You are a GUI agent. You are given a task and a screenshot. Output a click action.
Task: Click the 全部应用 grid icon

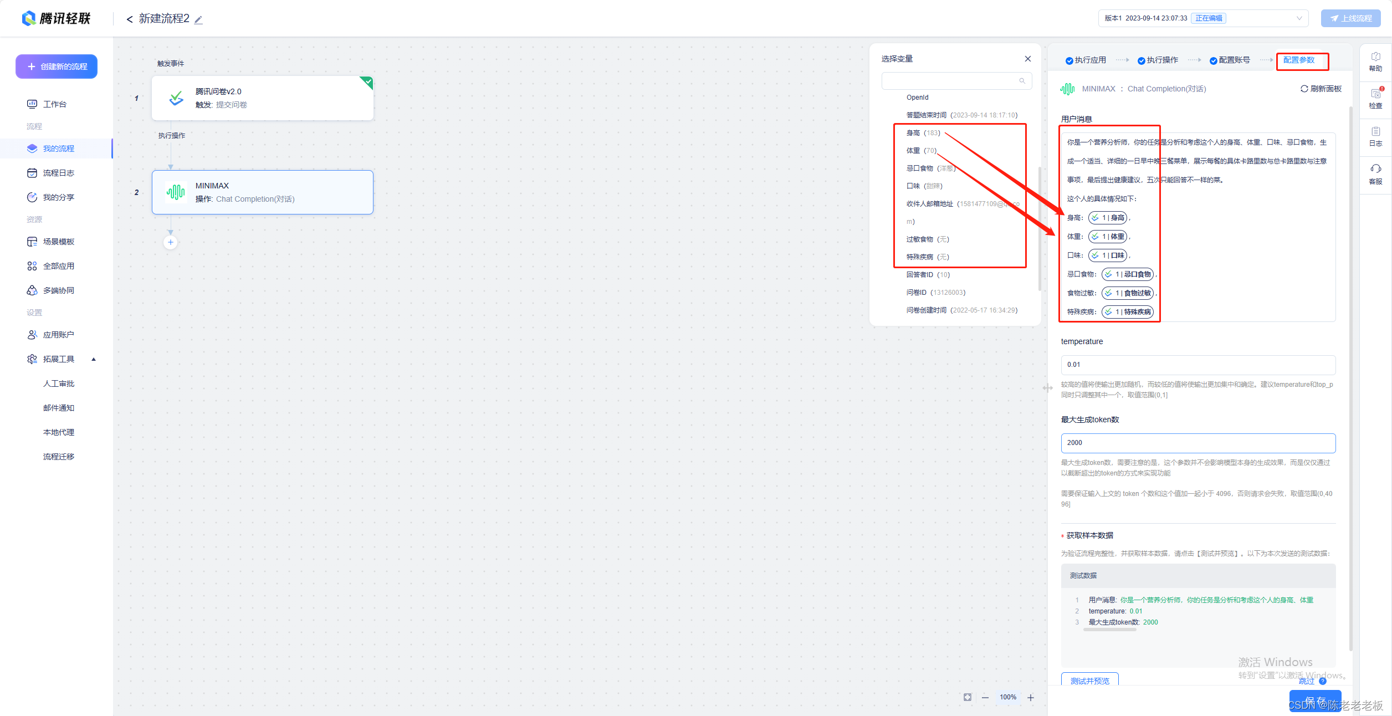[x=32, y=266]
